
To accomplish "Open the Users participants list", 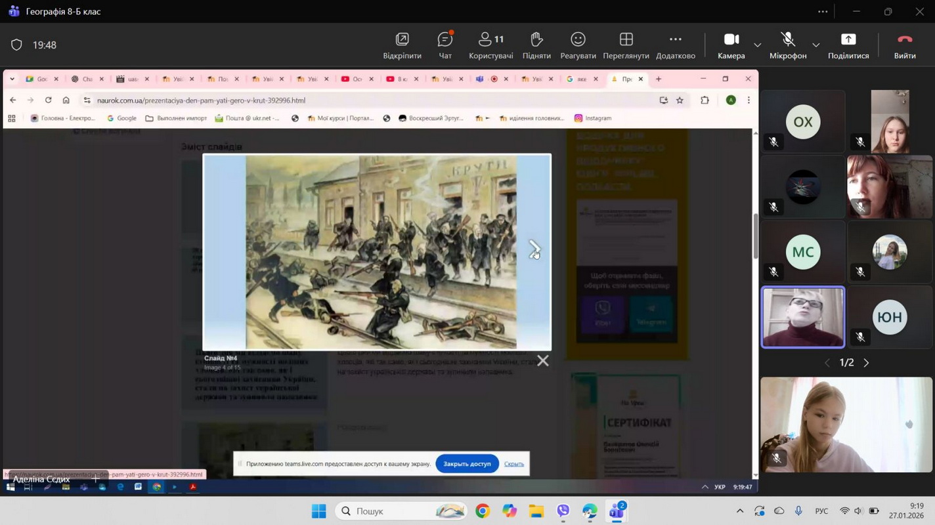I will [x=490, y=45].
